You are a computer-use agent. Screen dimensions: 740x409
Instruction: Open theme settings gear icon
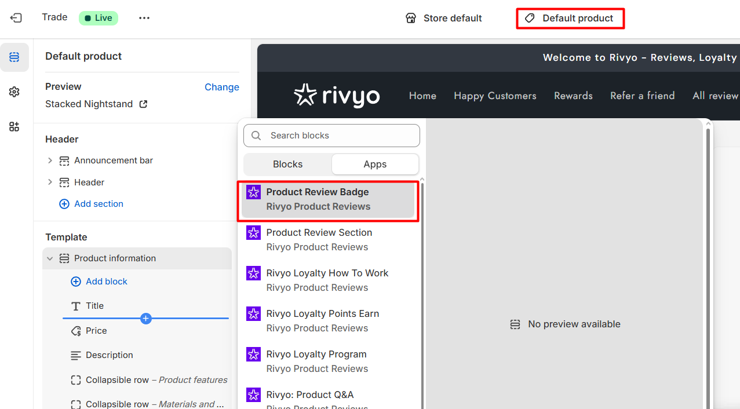pos(14,92)
